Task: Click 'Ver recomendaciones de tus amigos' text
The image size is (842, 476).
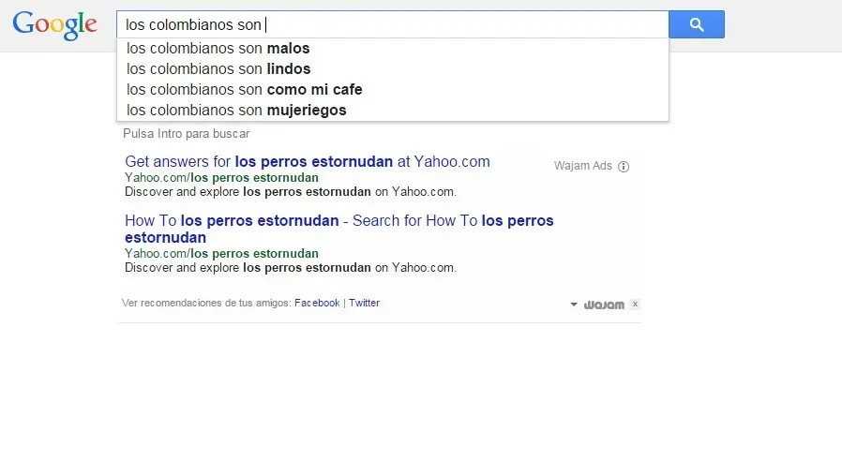Action: (205, 304)
